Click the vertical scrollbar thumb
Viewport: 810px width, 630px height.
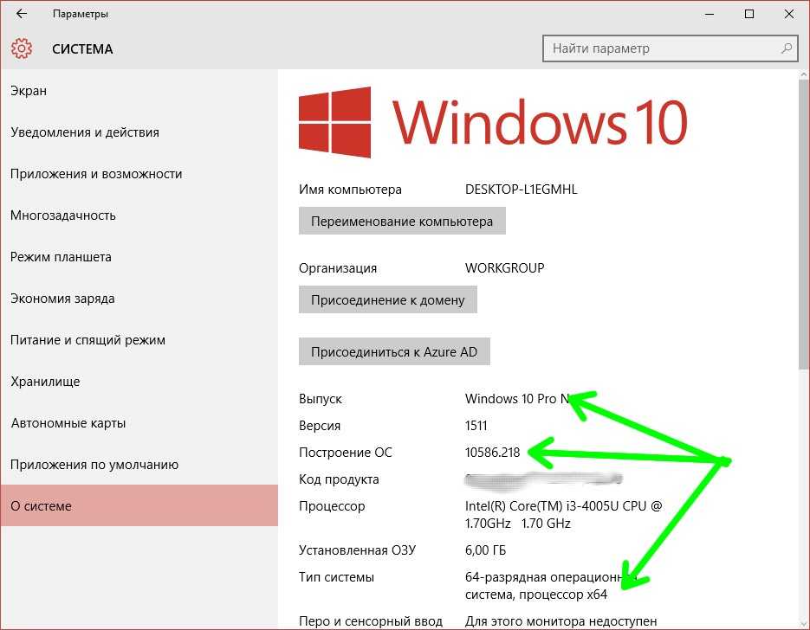(x=804, y=224)
